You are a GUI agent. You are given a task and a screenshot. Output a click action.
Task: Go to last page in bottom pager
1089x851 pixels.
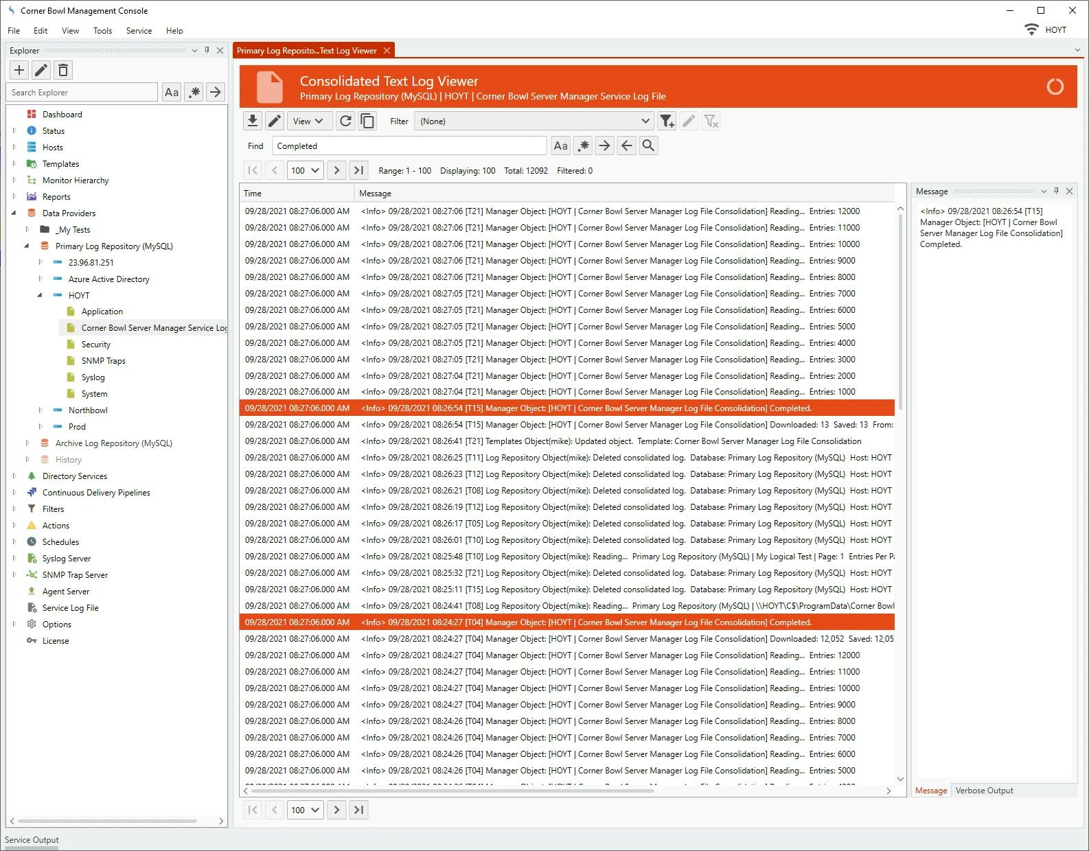coord(358,810)
